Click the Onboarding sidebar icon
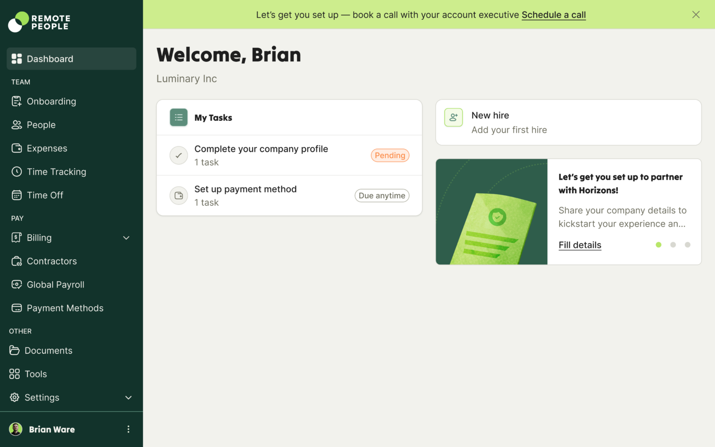 16,101
